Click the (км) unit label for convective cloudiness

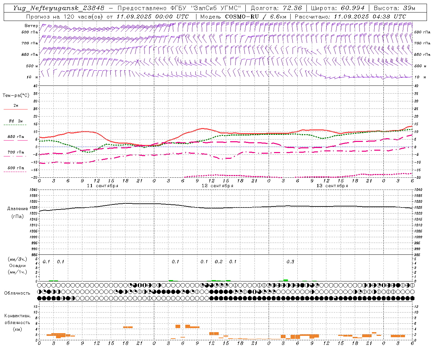click(18, 329)
